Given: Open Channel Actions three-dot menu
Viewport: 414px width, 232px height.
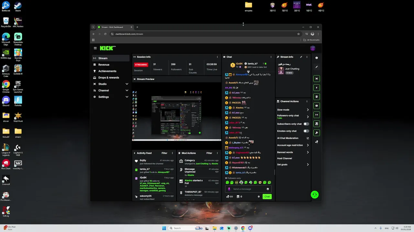Looking at the screenshot, I should coord(307,101).
